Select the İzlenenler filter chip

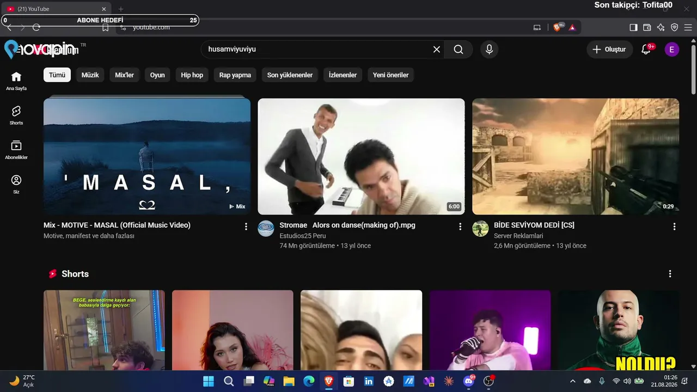click(343, 75)
